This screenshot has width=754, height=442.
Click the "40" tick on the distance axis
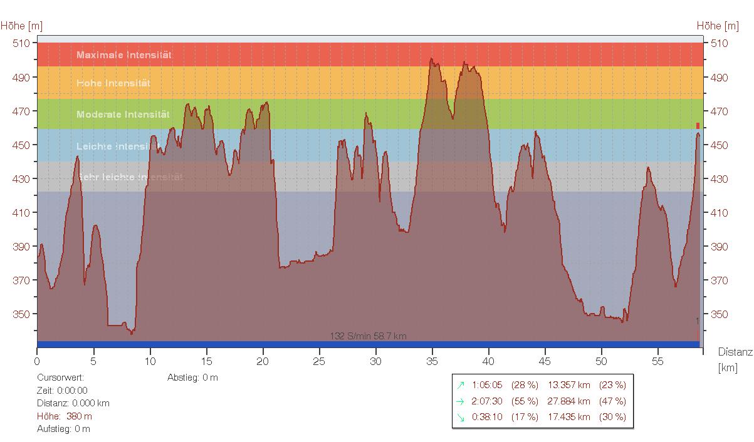coord(488,361)
